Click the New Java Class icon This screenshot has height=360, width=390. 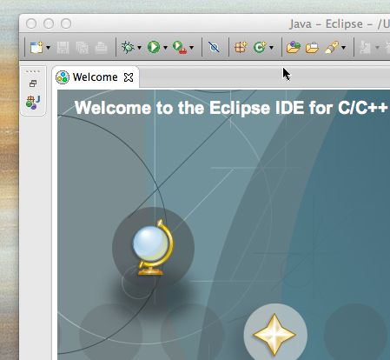[260, 47]
